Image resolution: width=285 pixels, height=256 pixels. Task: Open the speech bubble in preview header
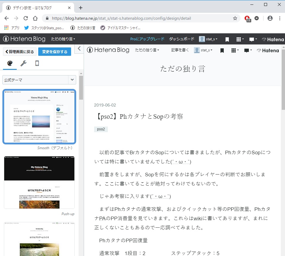[x=248, y=50]
